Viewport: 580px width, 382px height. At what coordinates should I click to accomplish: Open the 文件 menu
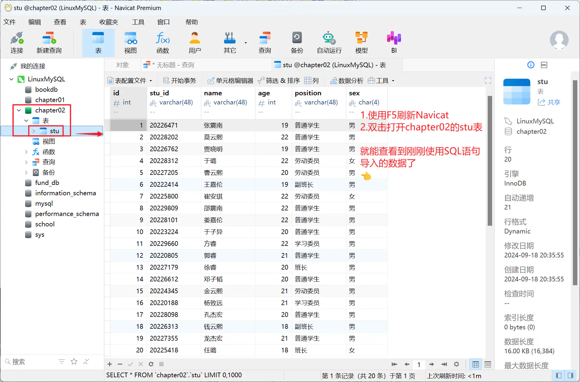coord(9,22)
